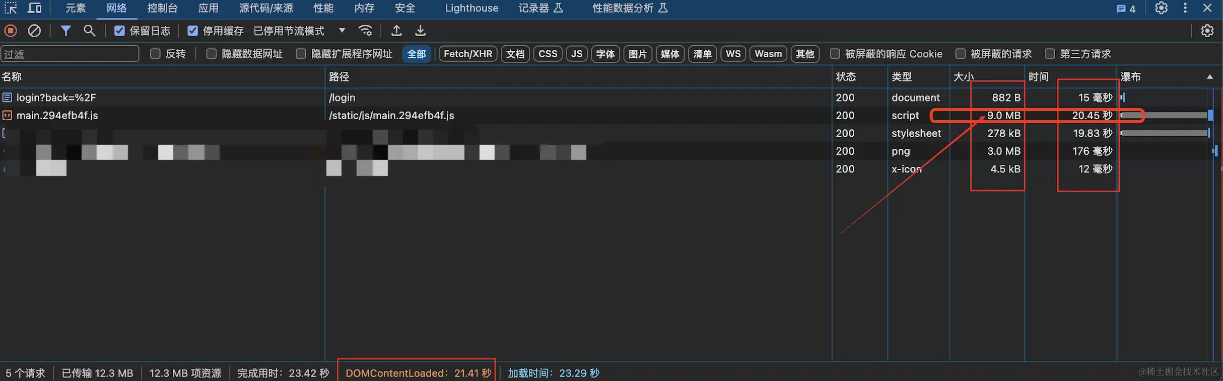
Task: Click waterfall bar of stylesheet row
Action: [1165, 133]
